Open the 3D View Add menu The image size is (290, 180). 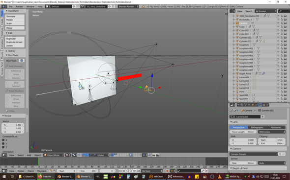(x=29, y=155)
